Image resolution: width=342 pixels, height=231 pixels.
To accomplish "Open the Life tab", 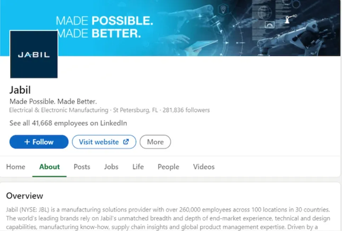I will pos(138,167).
